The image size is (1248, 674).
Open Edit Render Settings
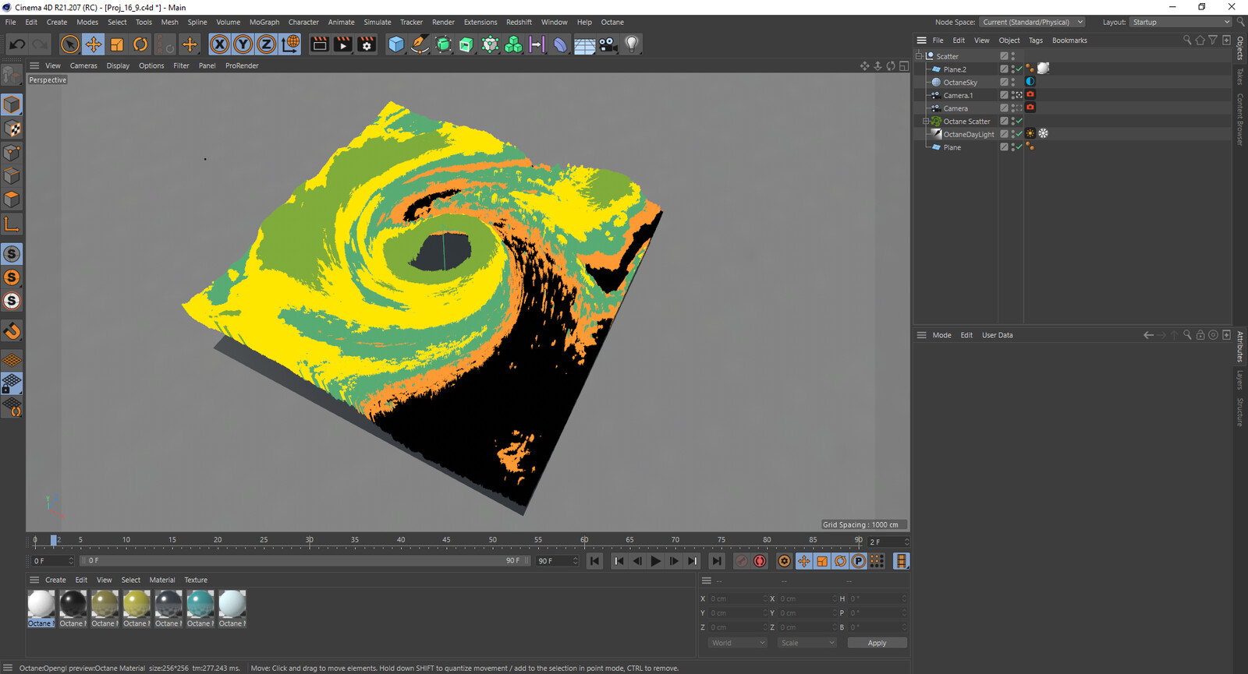click(x=367, y=44)
